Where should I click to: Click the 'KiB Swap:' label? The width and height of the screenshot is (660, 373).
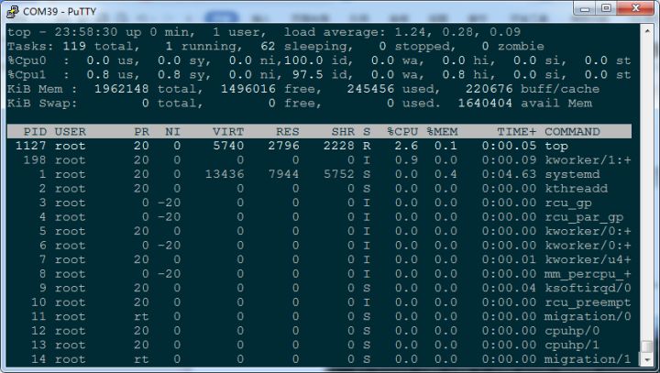point(42,104)
